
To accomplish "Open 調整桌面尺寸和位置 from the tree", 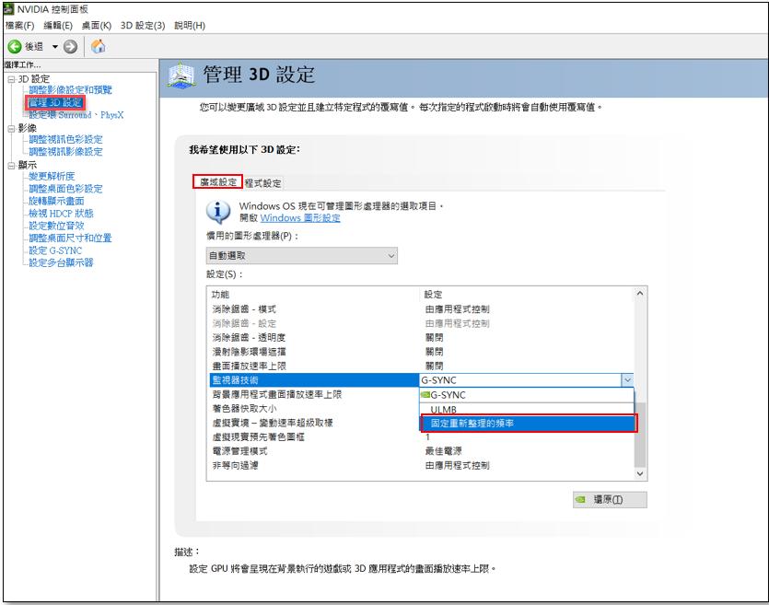I will (70, 238).
